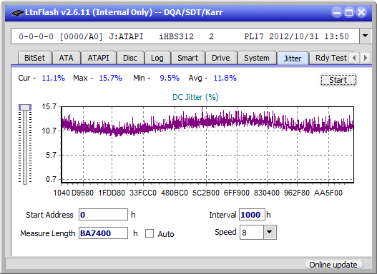
Task: Select the Interval input field
Action: [252, 215]
